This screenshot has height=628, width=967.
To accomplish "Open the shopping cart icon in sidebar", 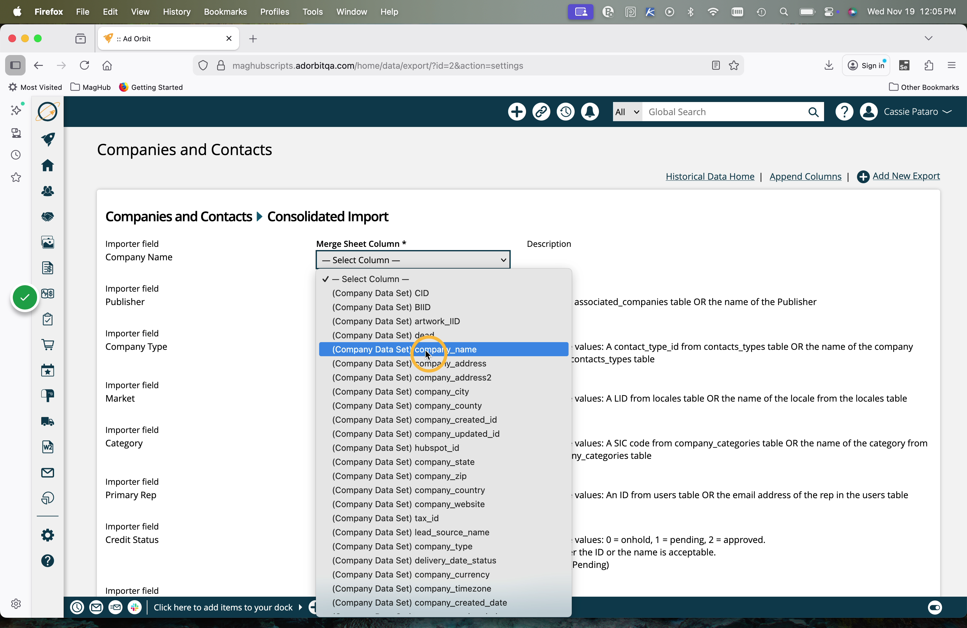I will [x=48, y=344].
